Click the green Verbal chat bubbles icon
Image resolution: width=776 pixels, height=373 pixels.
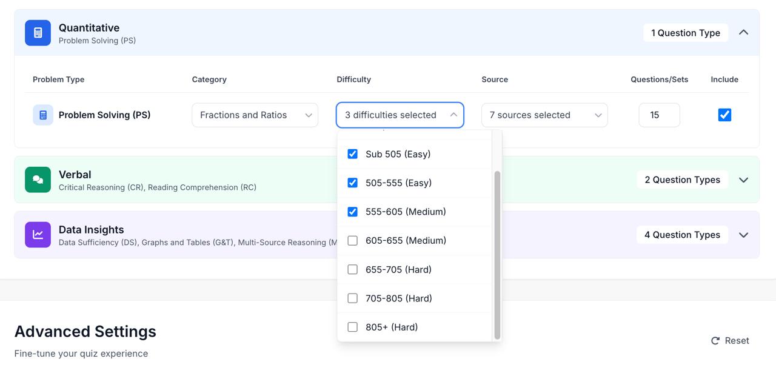pyautogui.click(x=38, y=180)
